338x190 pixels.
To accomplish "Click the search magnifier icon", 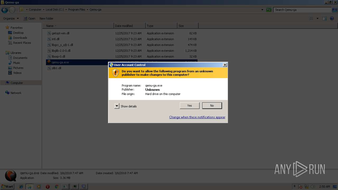I will pos(334,10).
